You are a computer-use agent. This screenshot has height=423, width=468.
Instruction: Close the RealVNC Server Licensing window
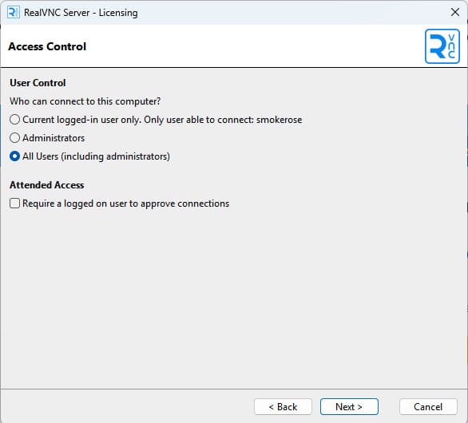pyautogui.click(x=455, y=12)
